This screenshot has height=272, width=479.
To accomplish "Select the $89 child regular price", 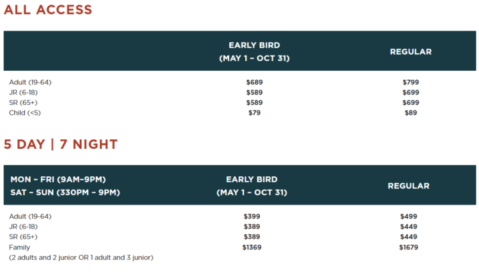I will (411, 113).
